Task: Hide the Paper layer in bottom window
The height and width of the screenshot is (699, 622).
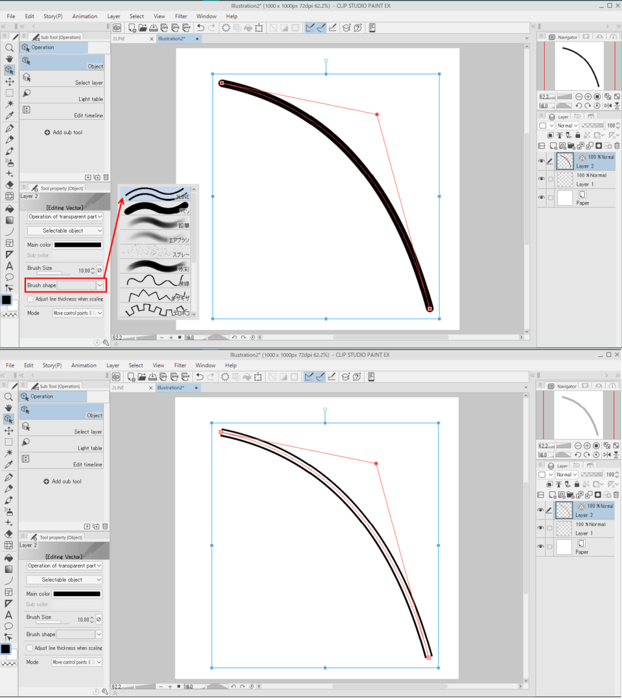Action: [x=540, y=547]
